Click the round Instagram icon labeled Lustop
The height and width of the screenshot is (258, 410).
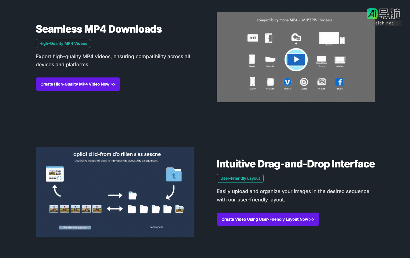point(304,82)
